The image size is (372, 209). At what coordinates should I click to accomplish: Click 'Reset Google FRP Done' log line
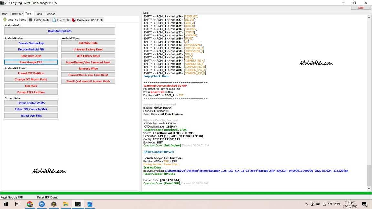tap(160, 174)
